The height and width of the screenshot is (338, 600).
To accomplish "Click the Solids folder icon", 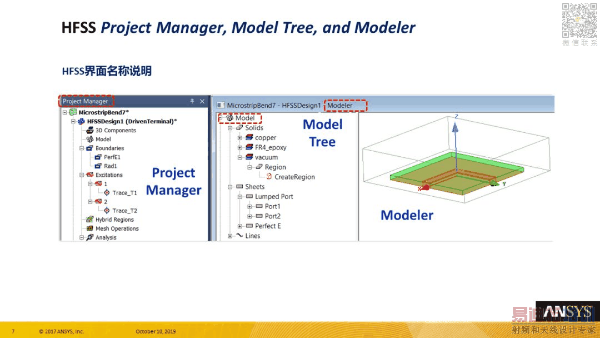I will 239,127.
